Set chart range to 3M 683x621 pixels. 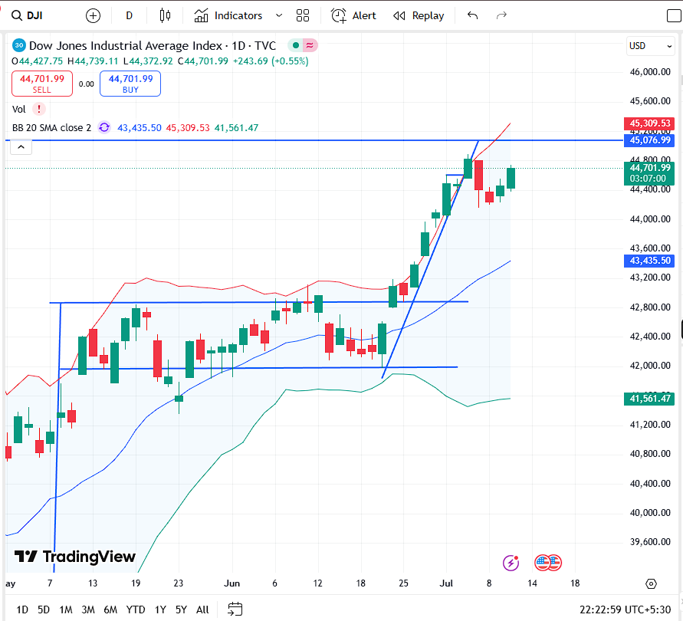click(88, 609)
